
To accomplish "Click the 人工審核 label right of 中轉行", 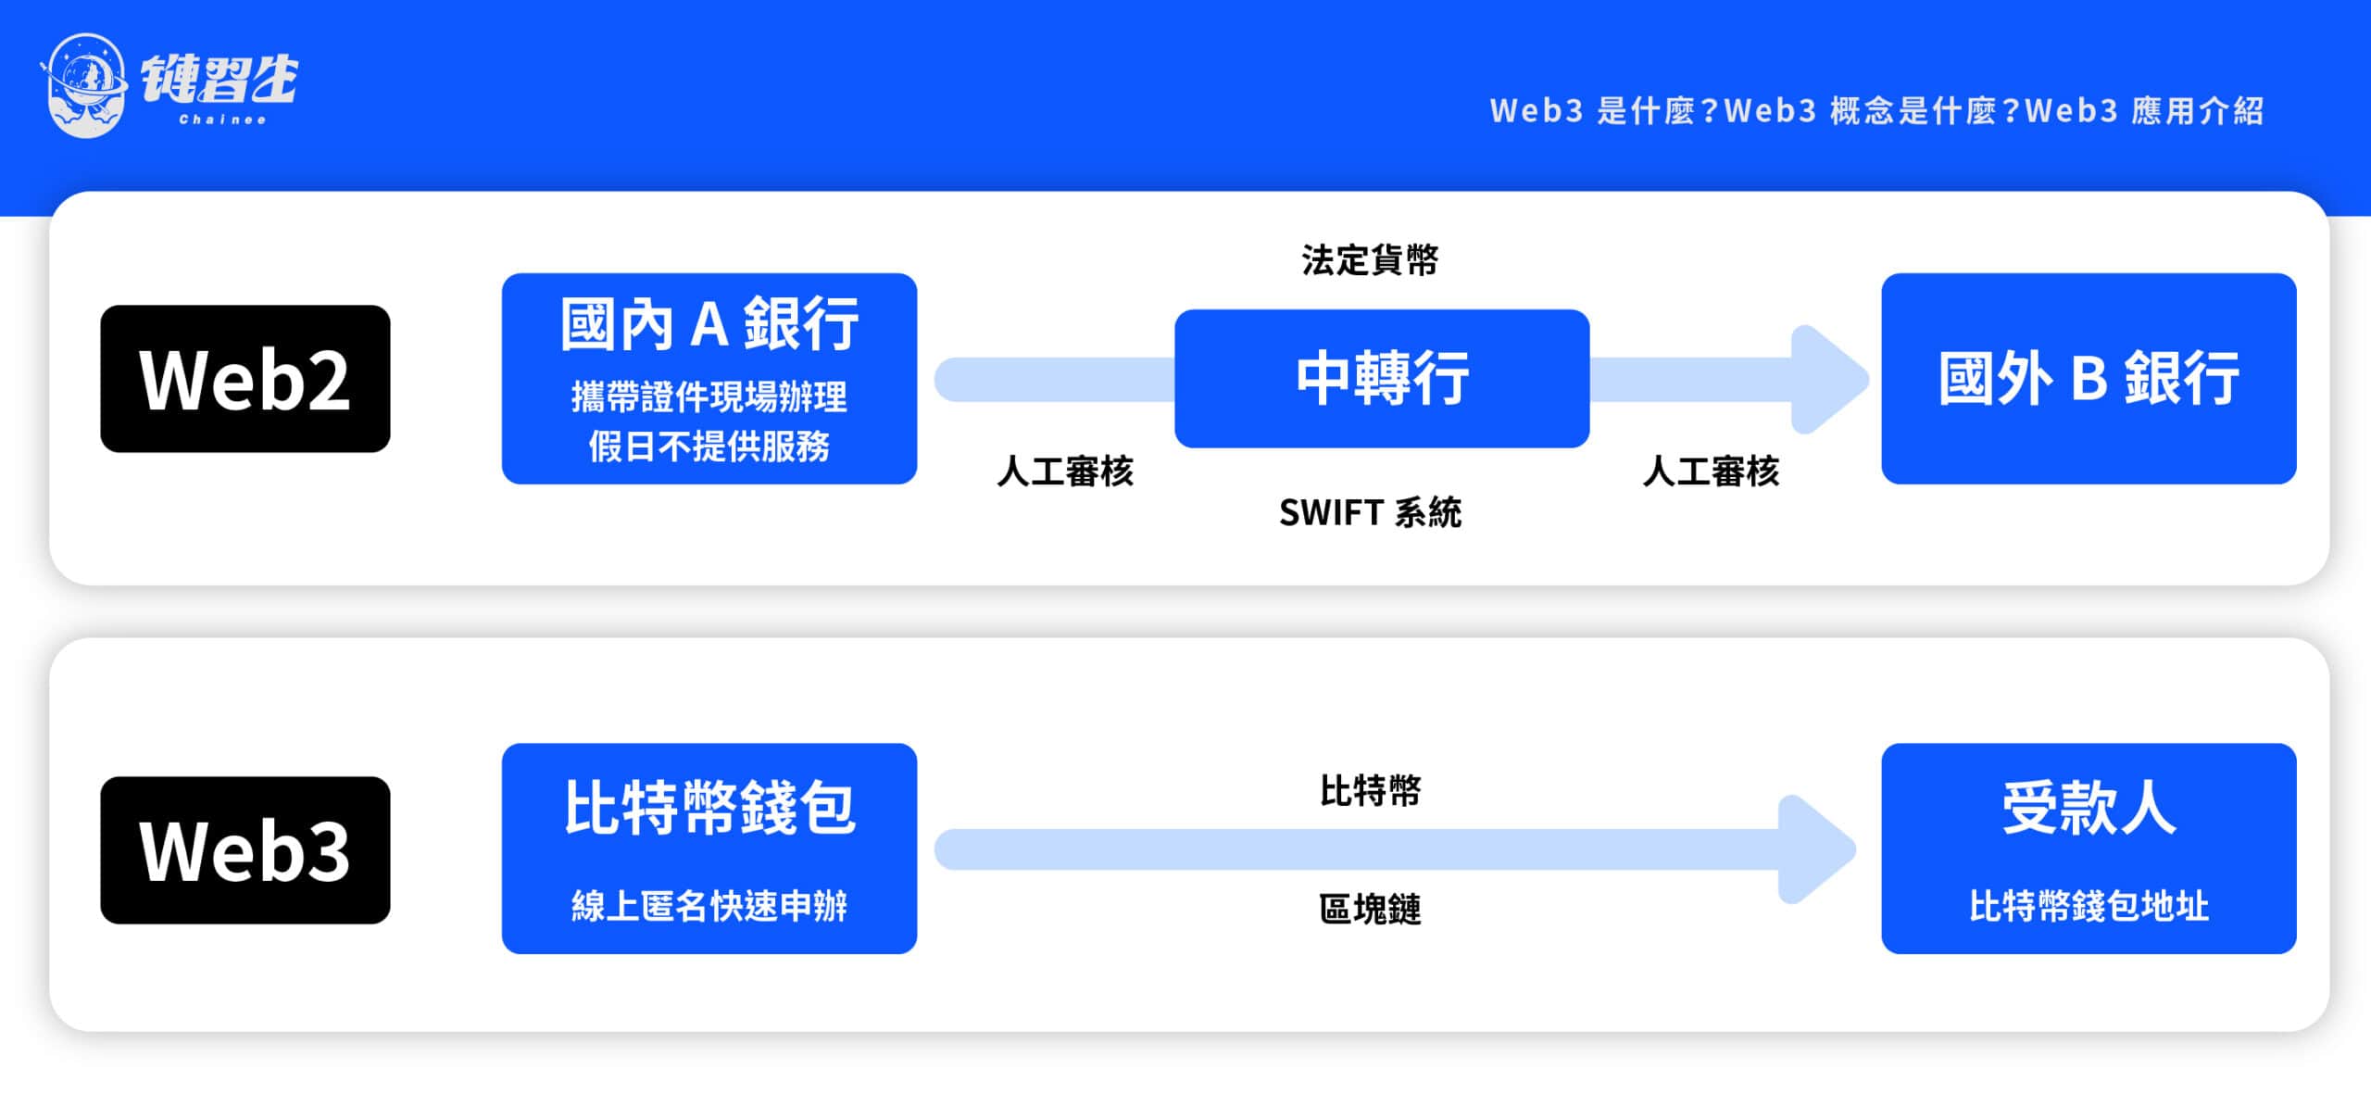I will (x=1711, y=471).
